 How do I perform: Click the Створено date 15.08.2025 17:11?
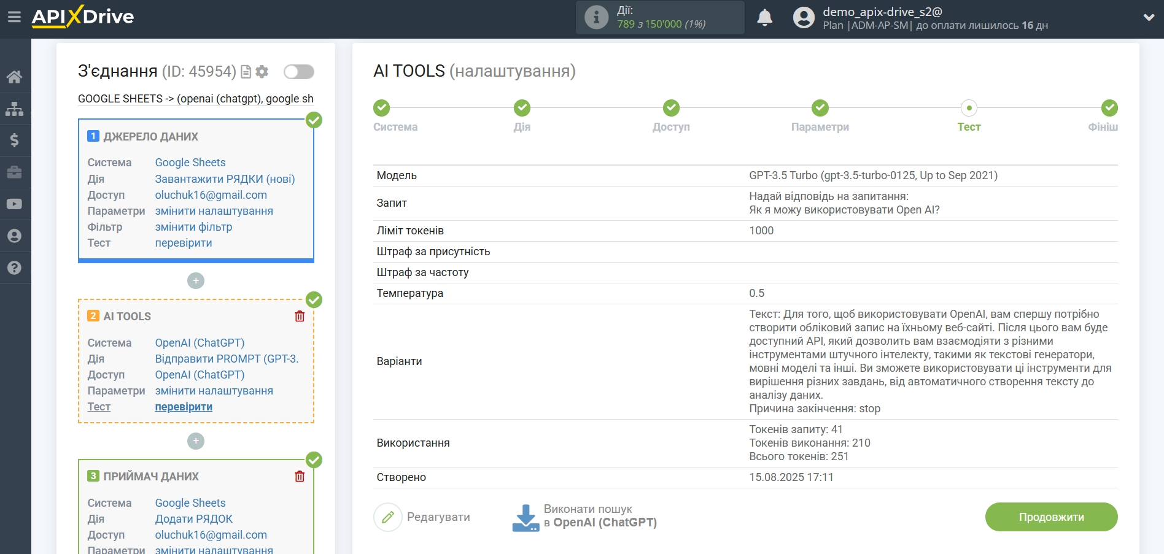click(x=791, y=477)
